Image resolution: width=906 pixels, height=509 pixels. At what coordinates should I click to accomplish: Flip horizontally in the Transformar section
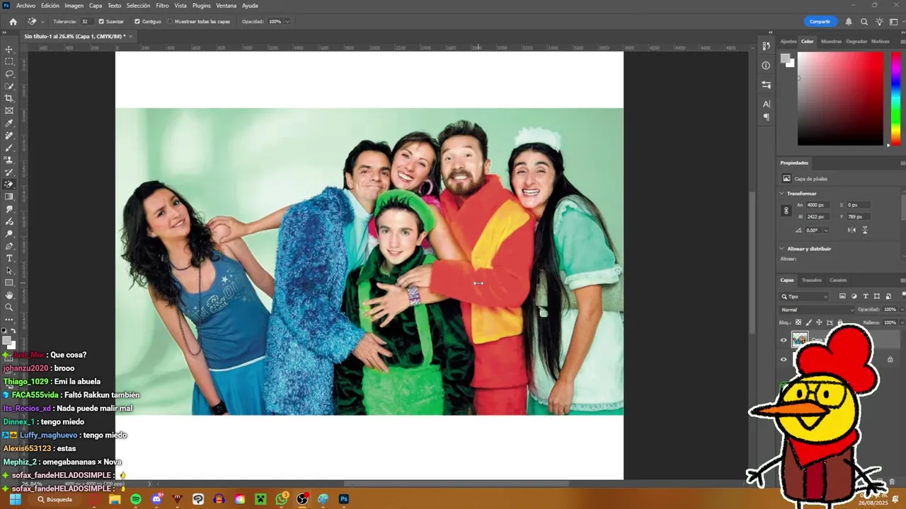tap(851, 230)
